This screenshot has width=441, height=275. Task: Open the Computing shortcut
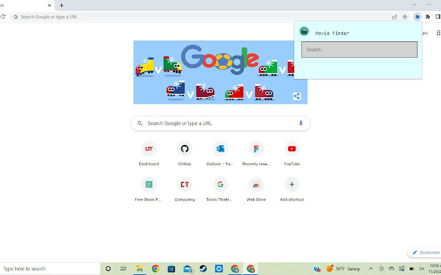pyautogui.click(x=185, y=190)
